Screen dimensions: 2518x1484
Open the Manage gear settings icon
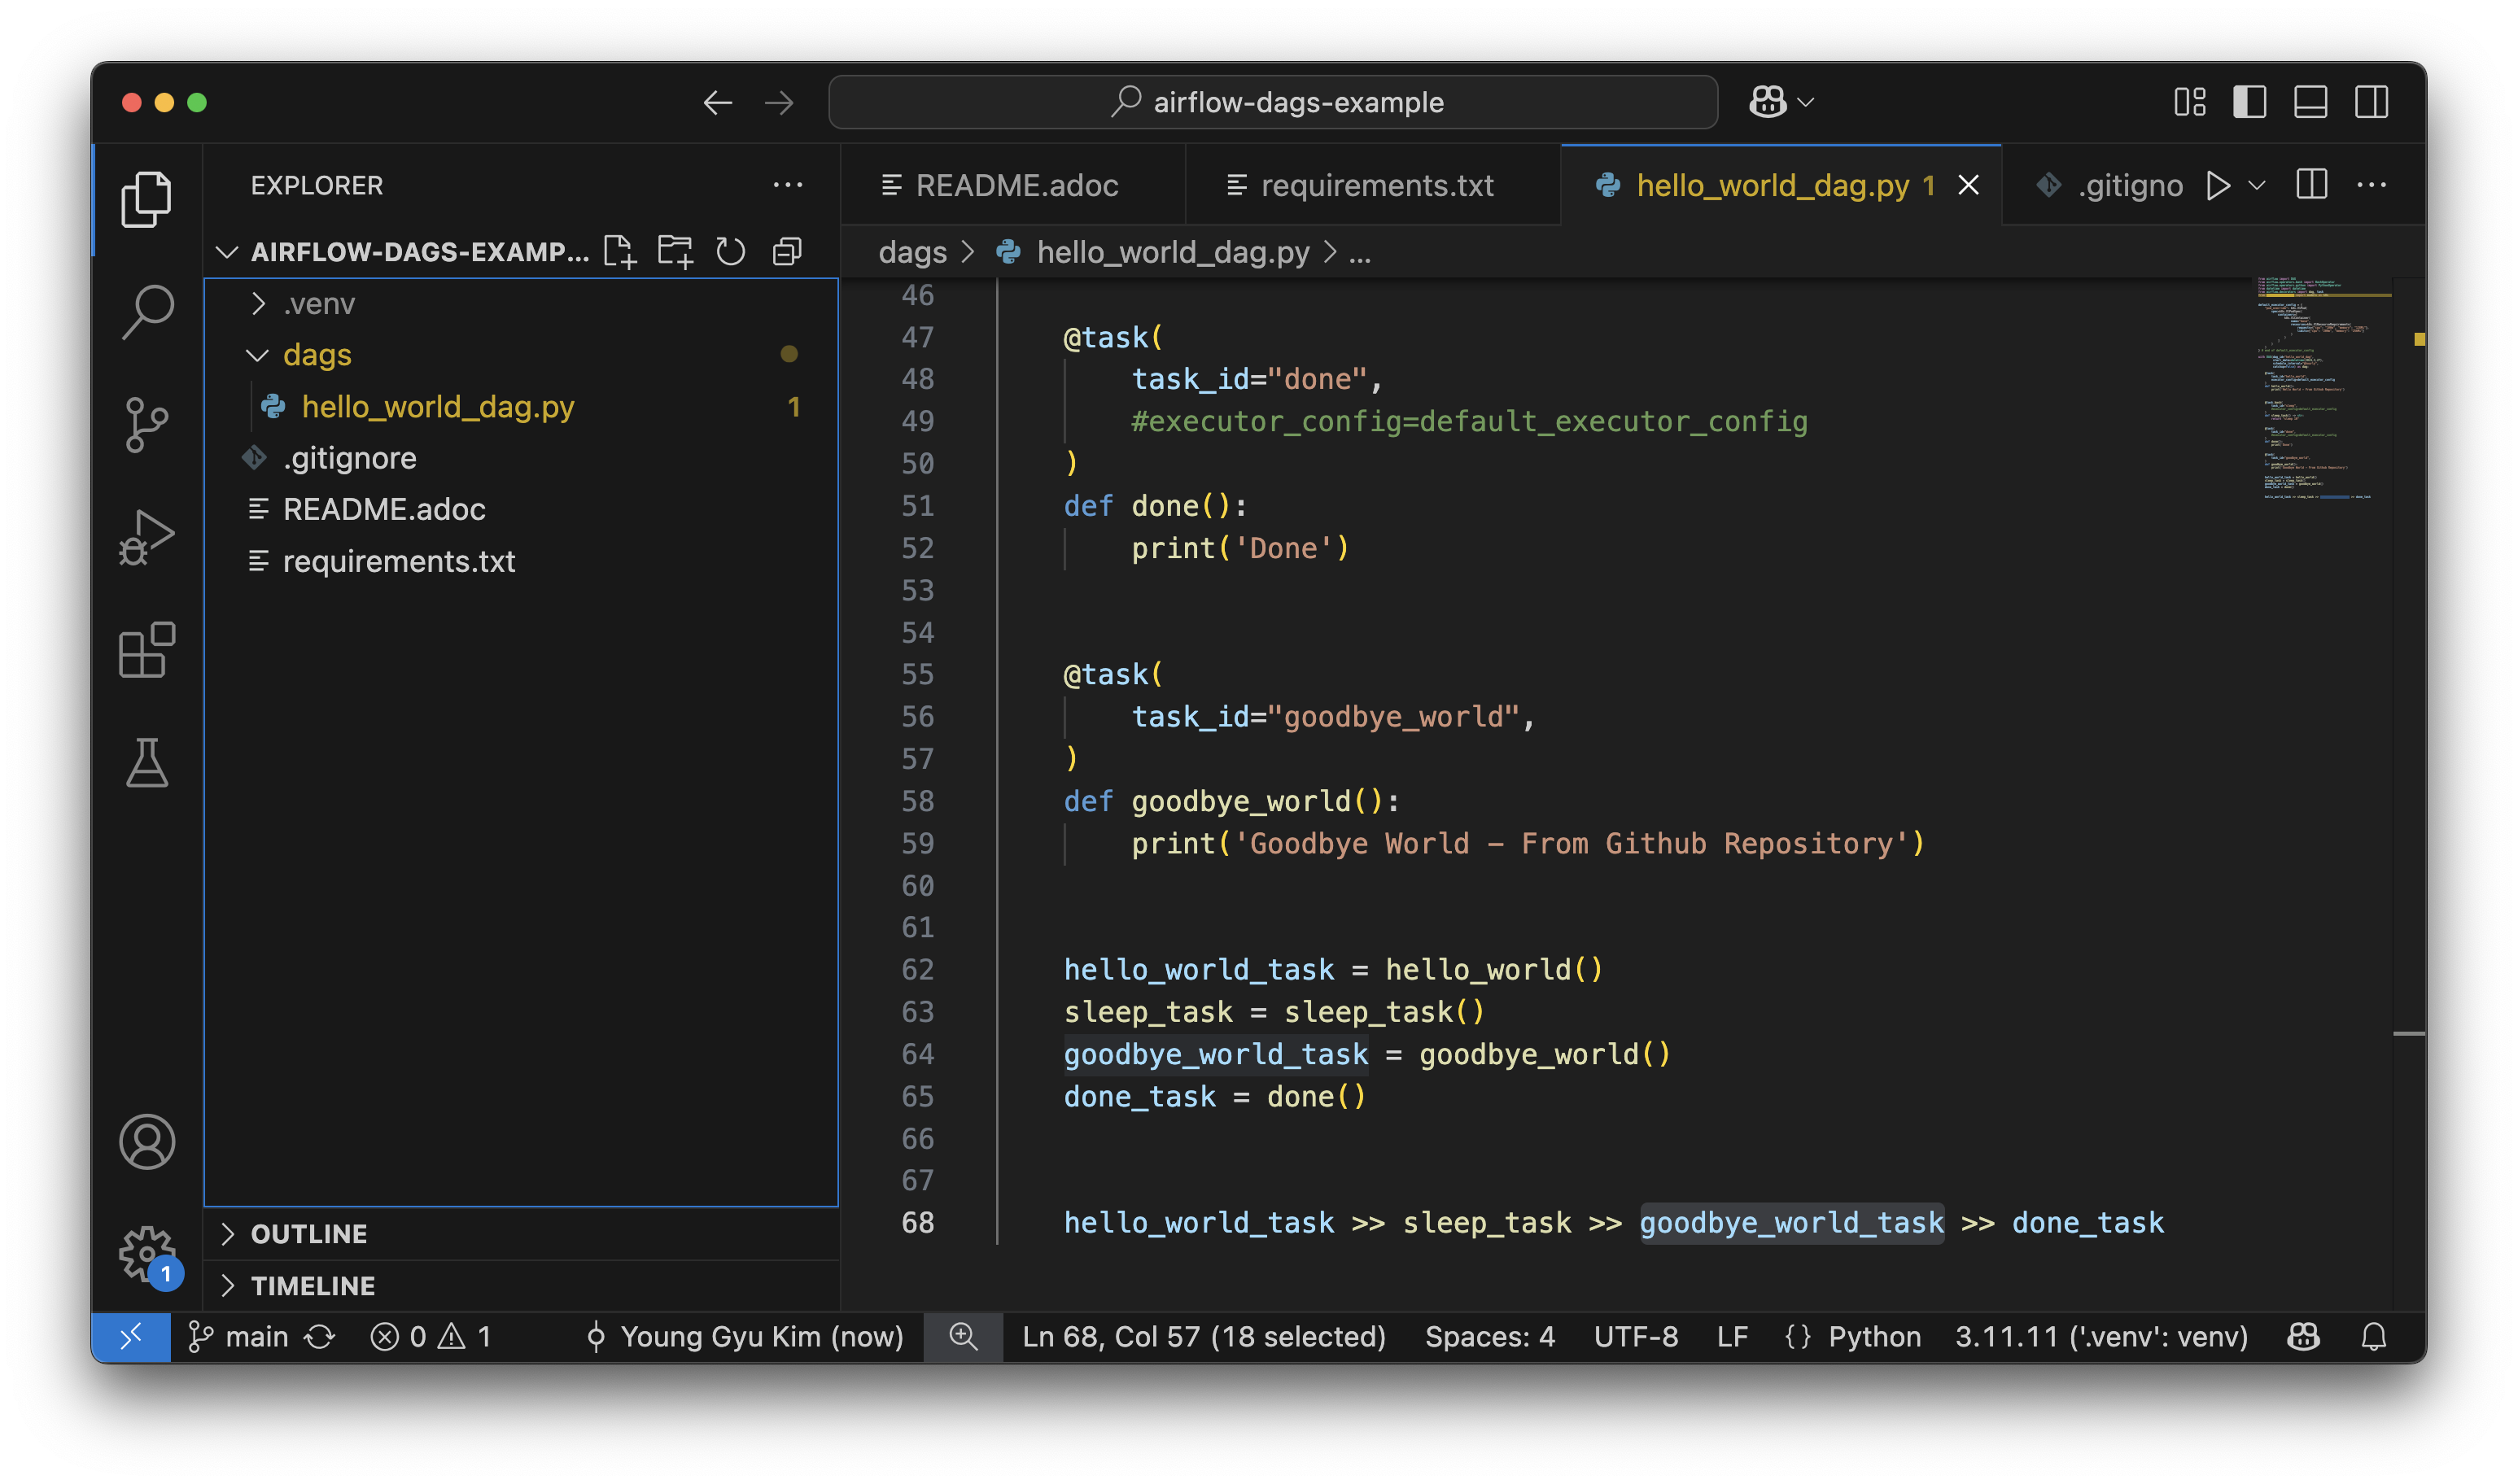(x=147, y=1254)
